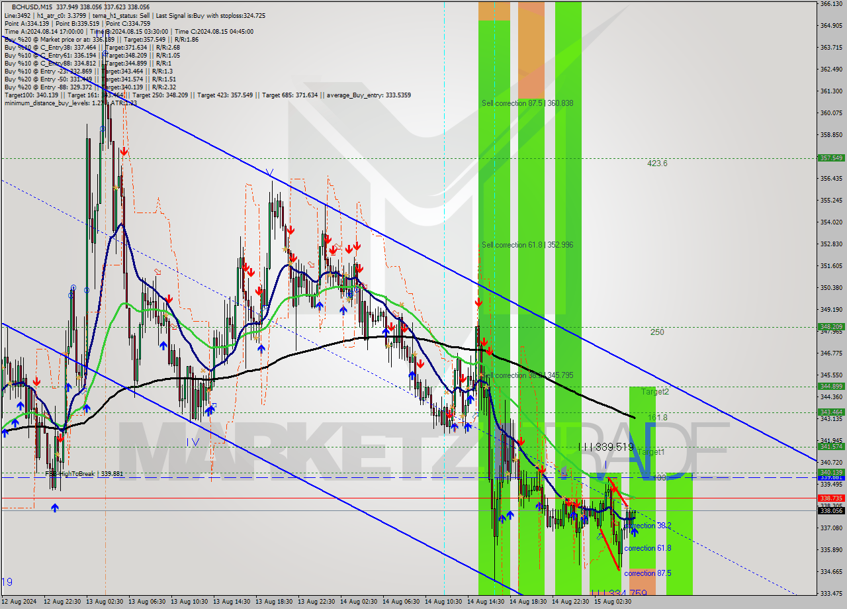The width and height of the screenshot is (847, 609).
Task: Select 'Sell correction 87.5 | 360.838' label
Action: click(527, 103)
